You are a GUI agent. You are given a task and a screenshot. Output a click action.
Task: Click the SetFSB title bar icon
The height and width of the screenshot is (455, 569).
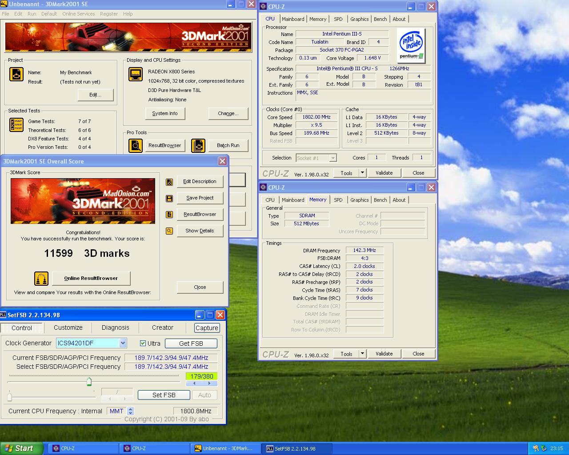[3, 315]
